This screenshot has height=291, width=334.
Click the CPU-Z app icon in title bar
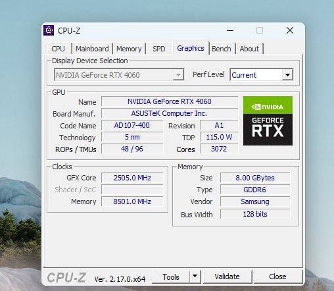click(49, 30)
